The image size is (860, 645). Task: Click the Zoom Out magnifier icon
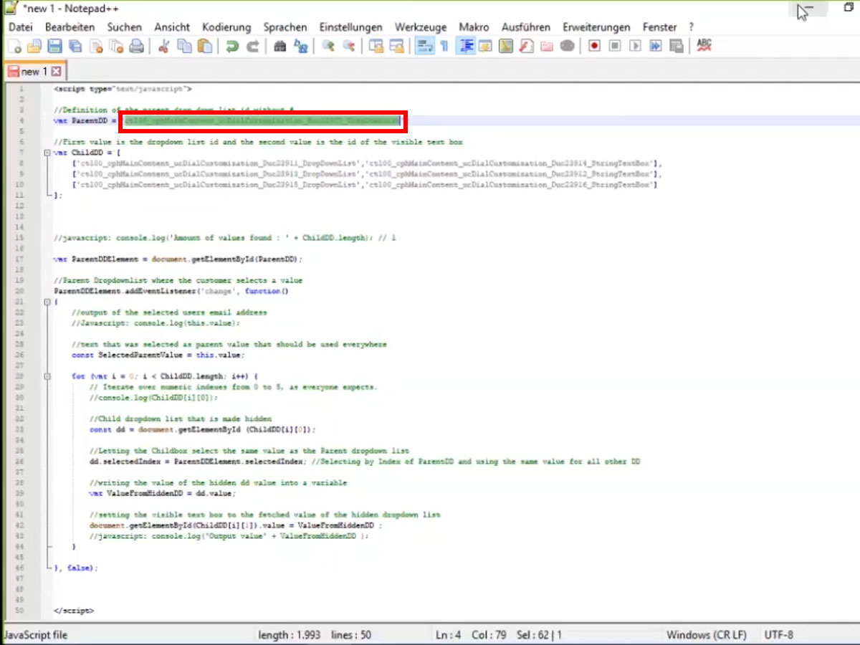point(349,47)
